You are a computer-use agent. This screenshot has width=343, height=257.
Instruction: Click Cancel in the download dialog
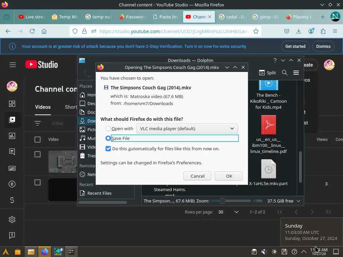[x=197, y=176]
